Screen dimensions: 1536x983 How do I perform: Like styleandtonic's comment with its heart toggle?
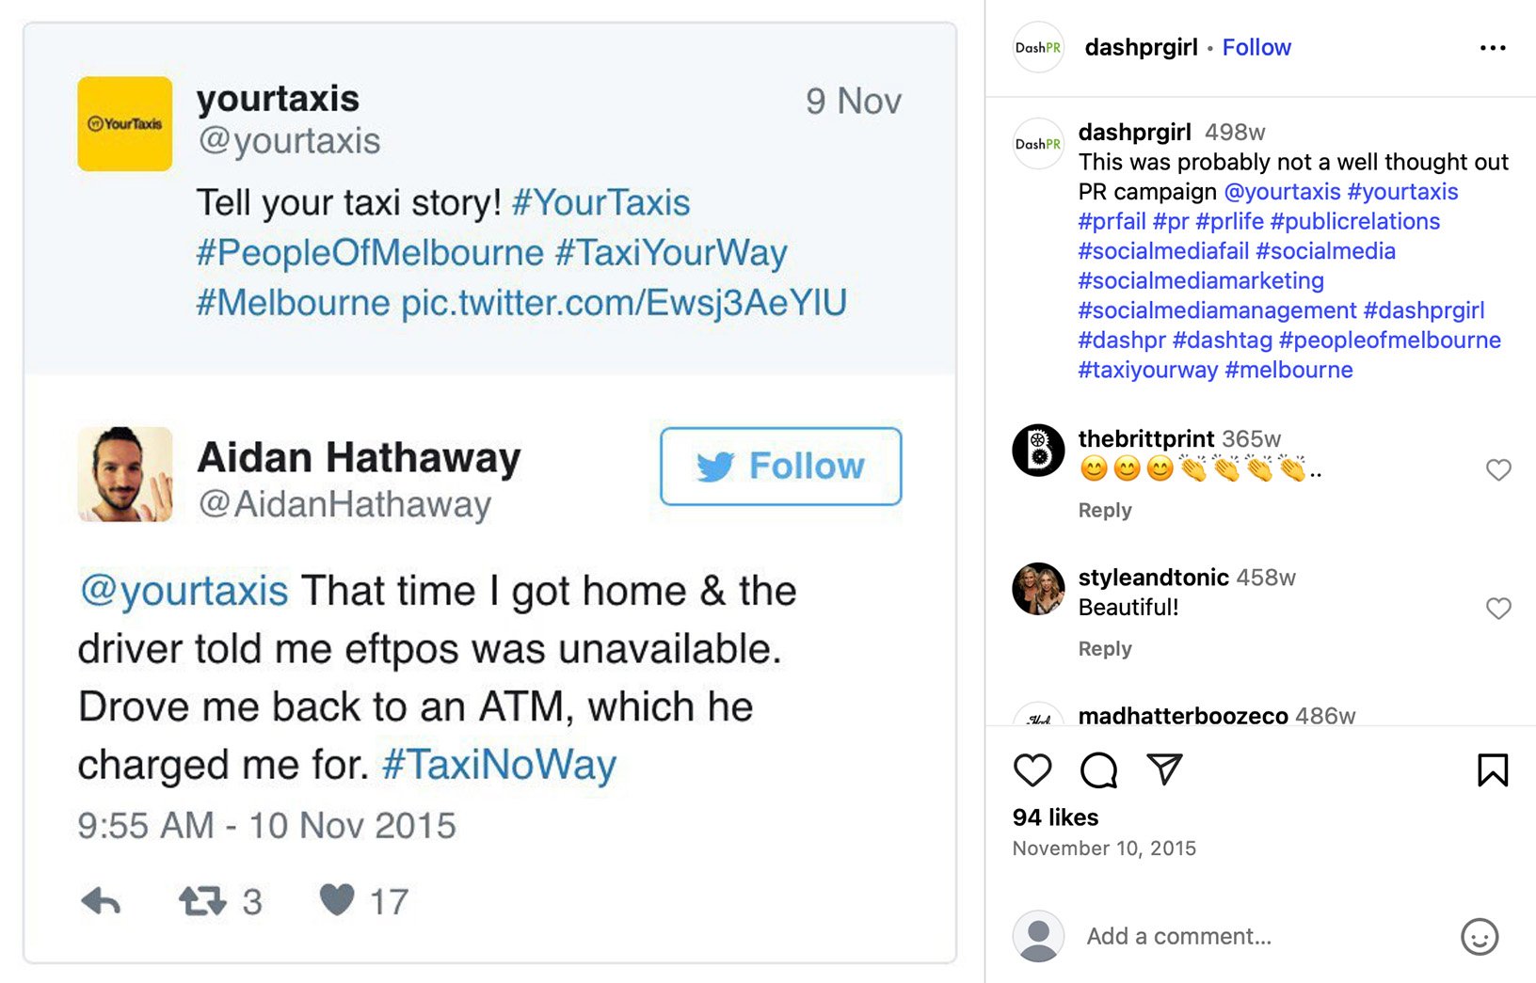pos(1497,609)
